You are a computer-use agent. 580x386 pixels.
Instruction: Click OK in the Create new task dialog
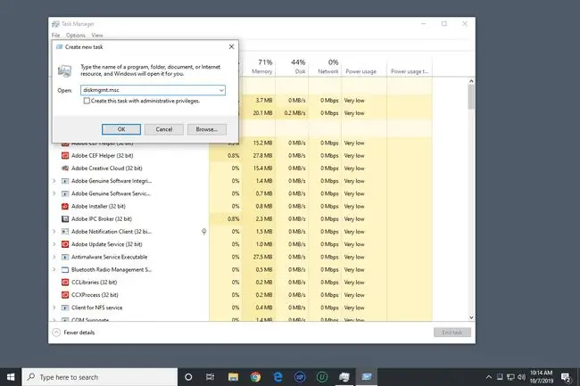point(121,129)
